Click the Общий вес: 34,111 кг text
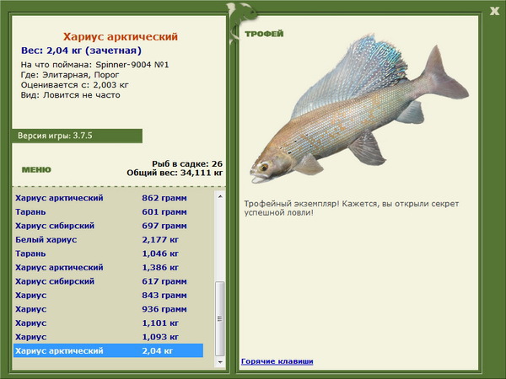Image resolution: width=506 pixels, height=379 pixels. [175, 173]
